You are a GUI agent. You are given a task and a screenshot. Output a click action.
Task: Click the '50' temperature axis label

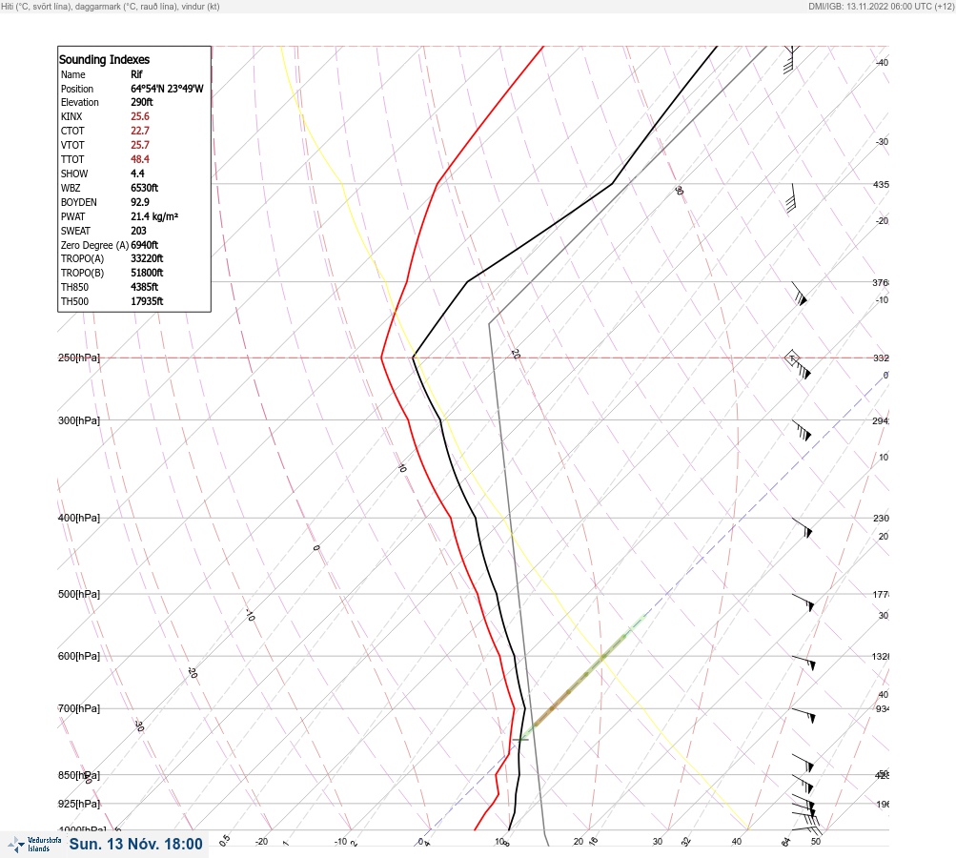[816, 842]
